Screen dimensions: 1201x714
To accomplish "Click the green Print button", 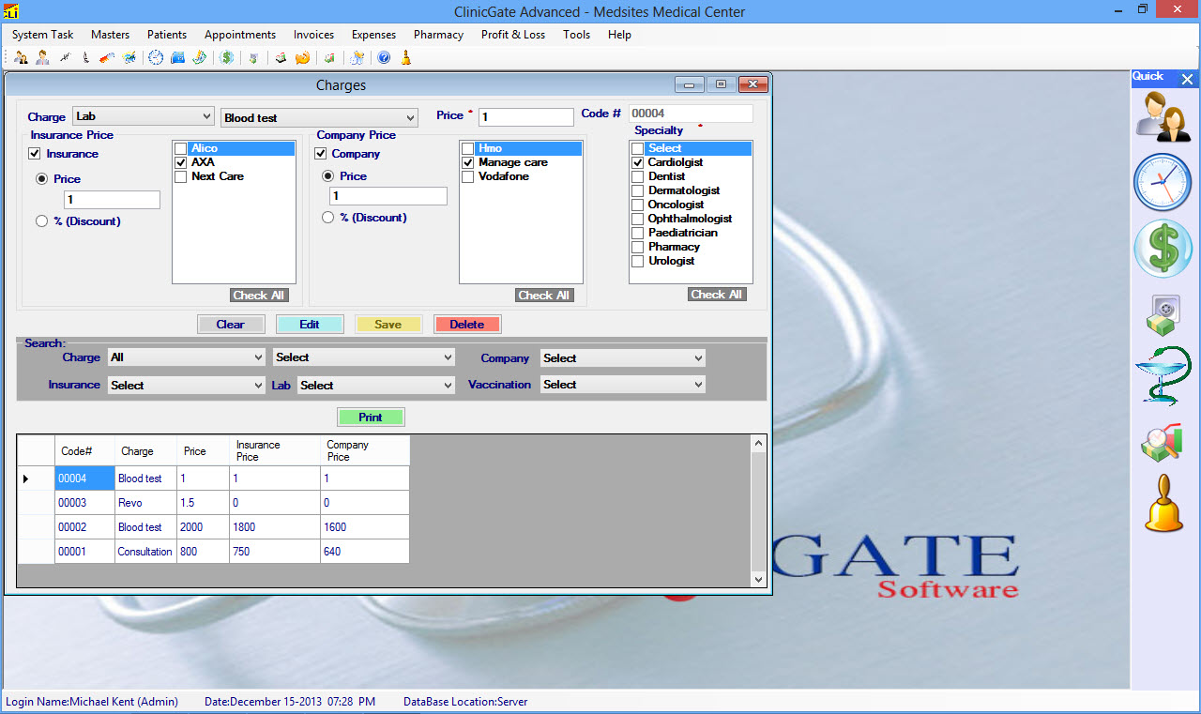I will [x=371, y=418].
